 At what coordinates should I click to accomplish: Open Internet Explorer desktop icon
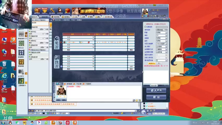(4, 78)
